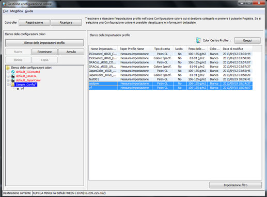Sort by lucido column header
Screen dimensions: 267x197
tap(180, 49)
